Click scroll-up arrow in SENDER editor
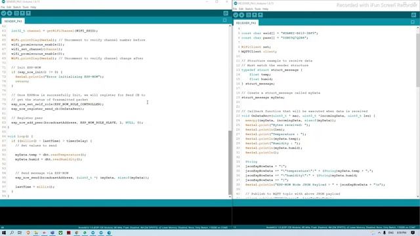 tap(230, 26)
